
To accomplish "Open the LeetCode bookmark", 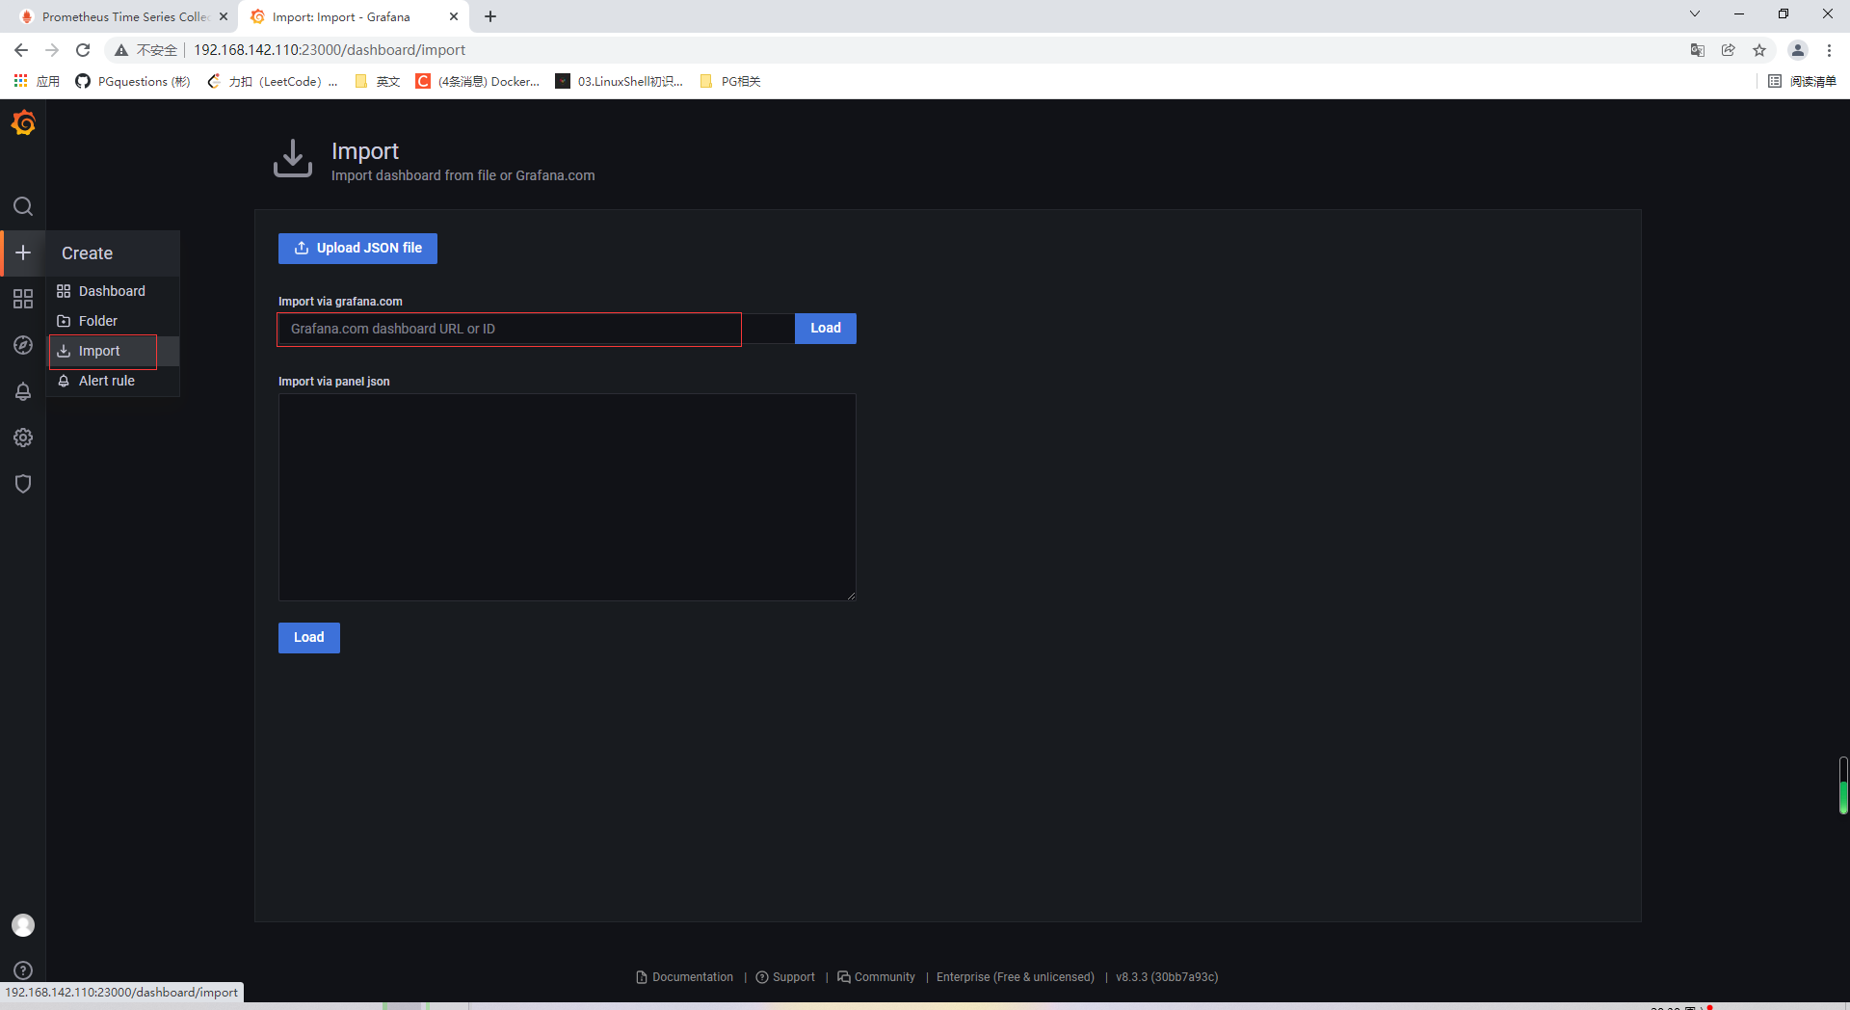I will (273, 82).
